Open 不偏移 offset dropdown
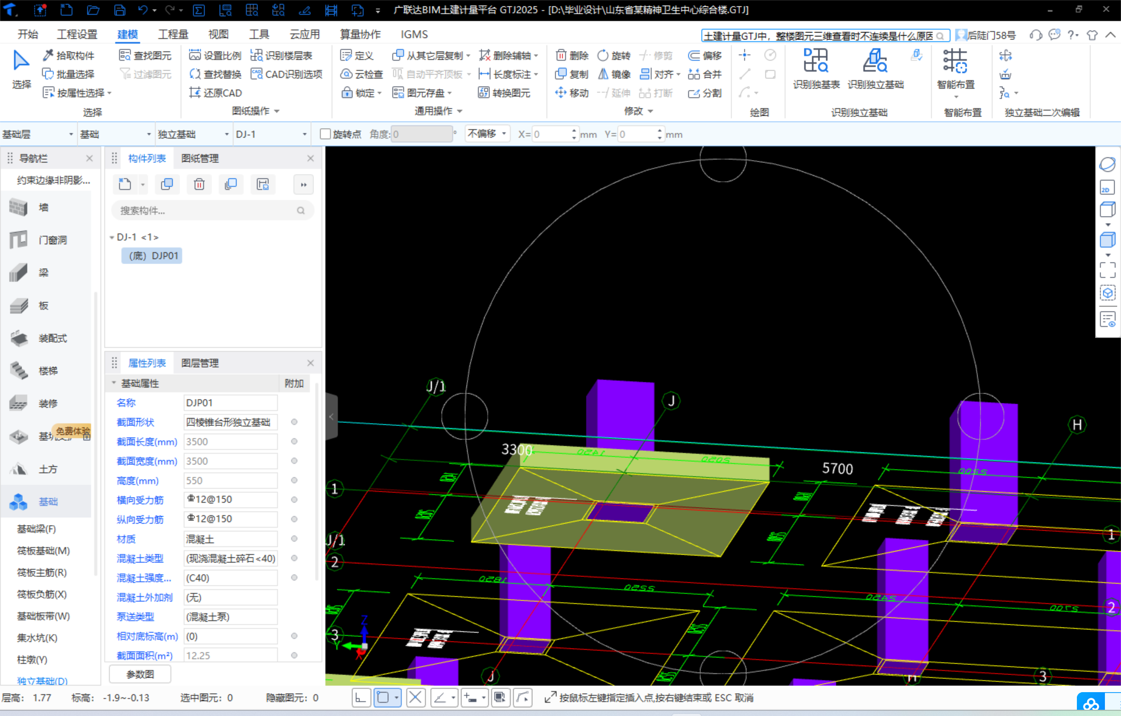Image resolution: width=1121 pixels, height=716 pixels. tap(487, 134)
